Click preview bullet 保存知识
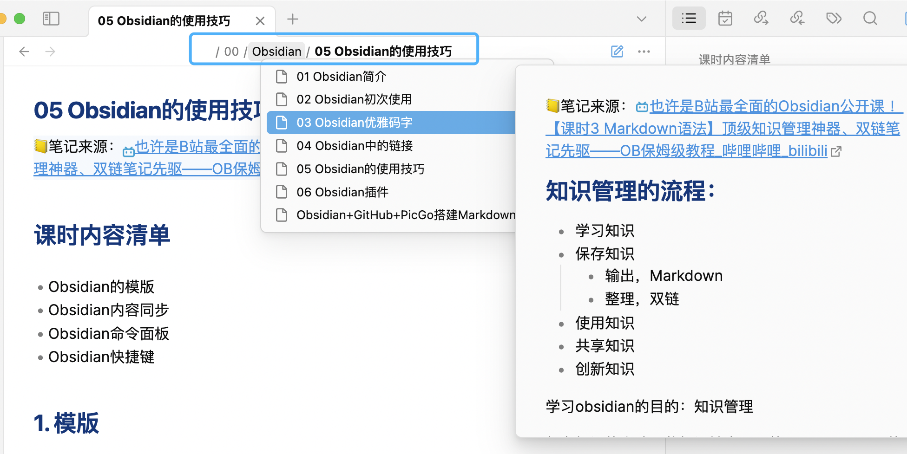Viewport: 907px width, 454px height. click(605, 254)
